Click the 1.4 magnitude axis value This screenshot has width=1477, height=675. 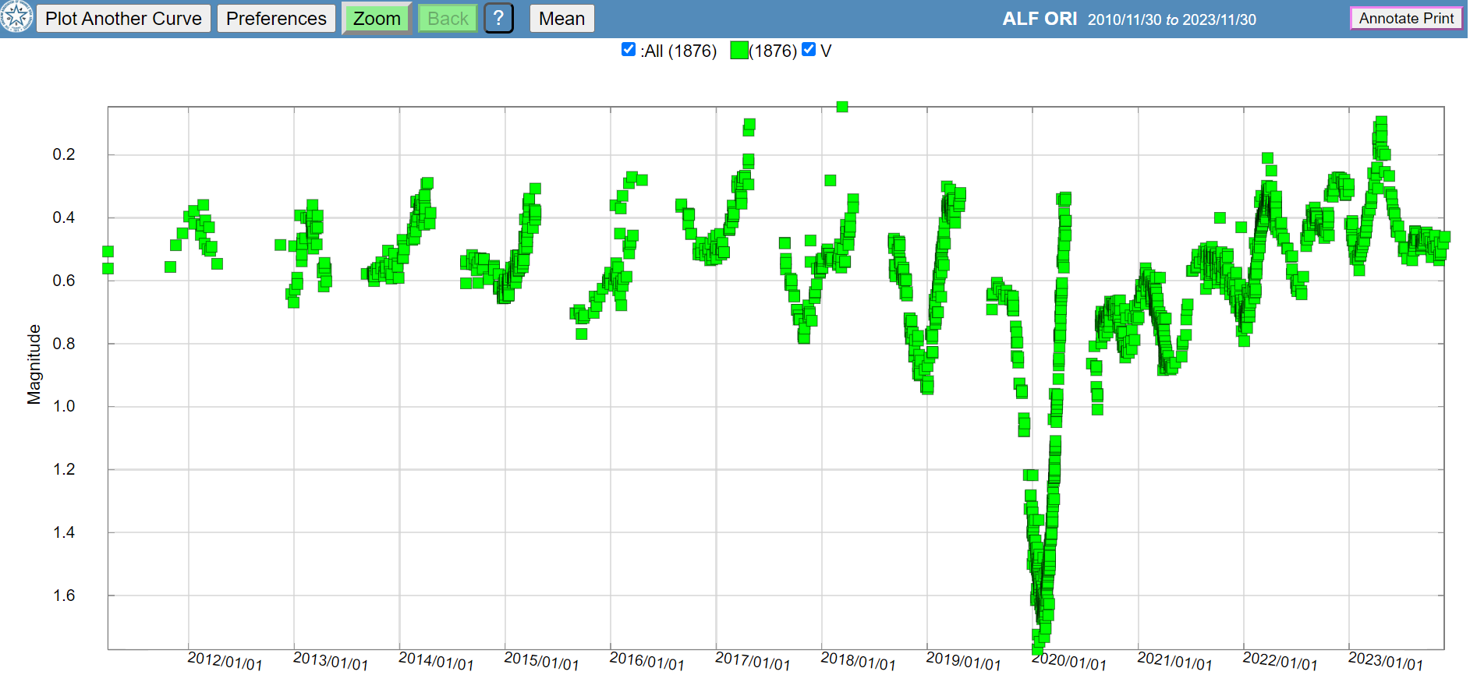[x=64, y=532]
